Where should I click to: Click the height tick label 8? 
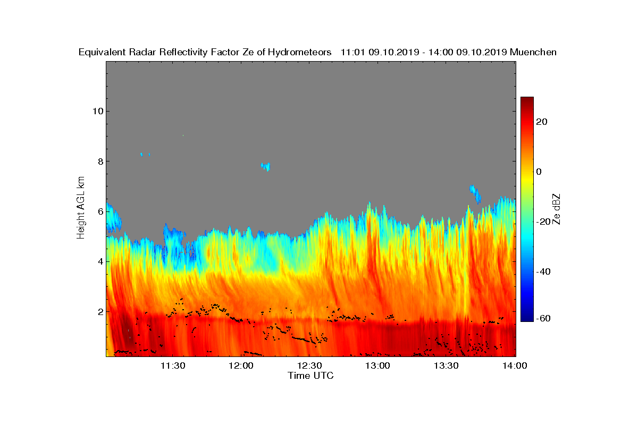[x=99, y=161]
